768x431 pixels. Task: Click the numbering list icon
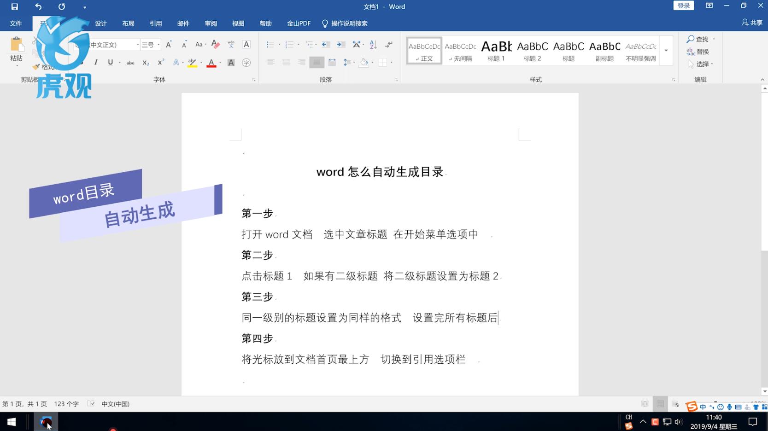pos(289,45)
